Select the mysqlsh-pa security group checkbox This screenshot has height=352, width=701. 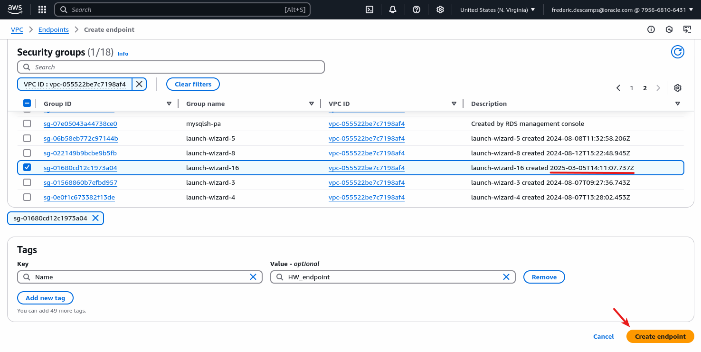tap(27, 124)
